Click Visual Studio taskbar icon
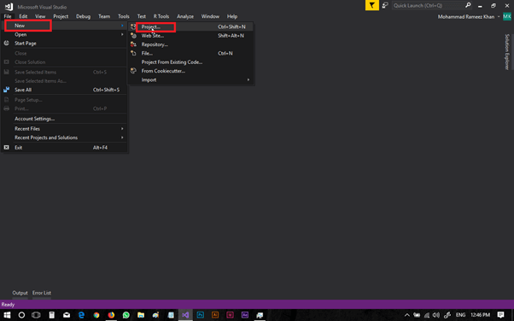 [185, 315]
